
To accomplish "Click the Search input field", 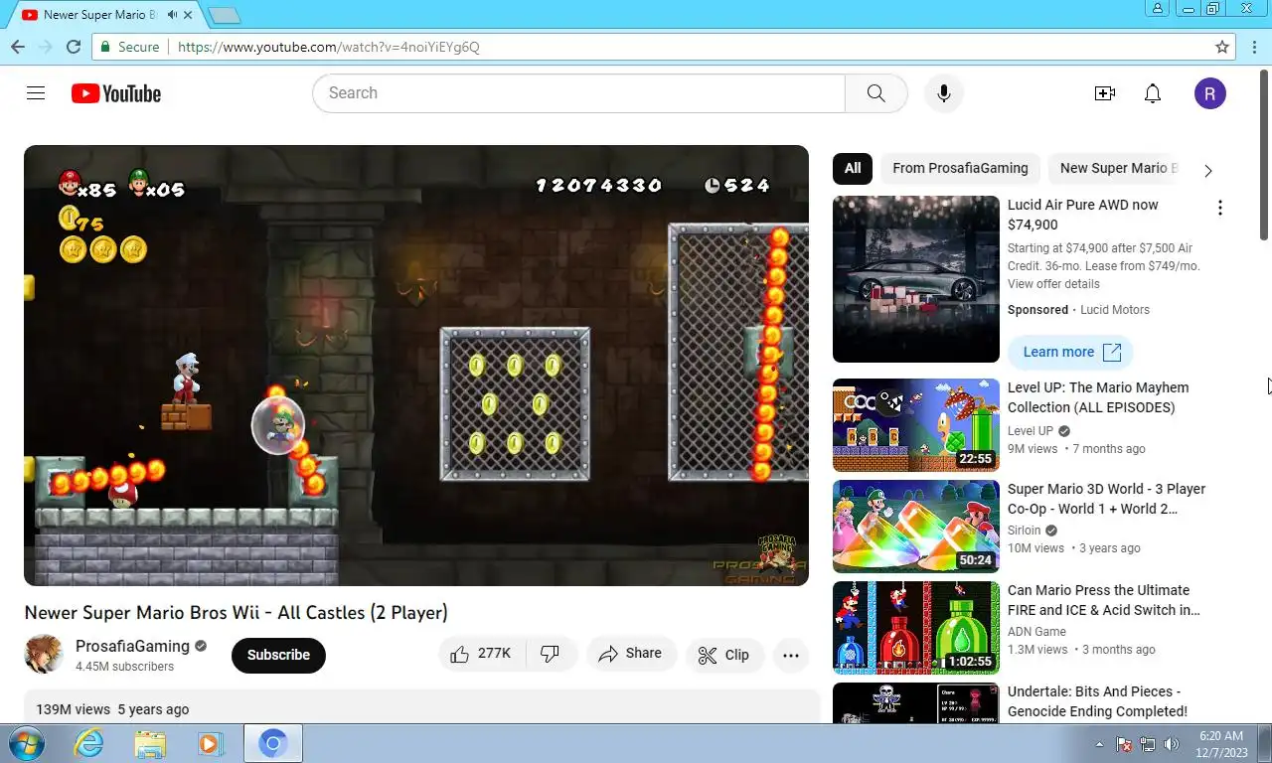I will [579, 93].
